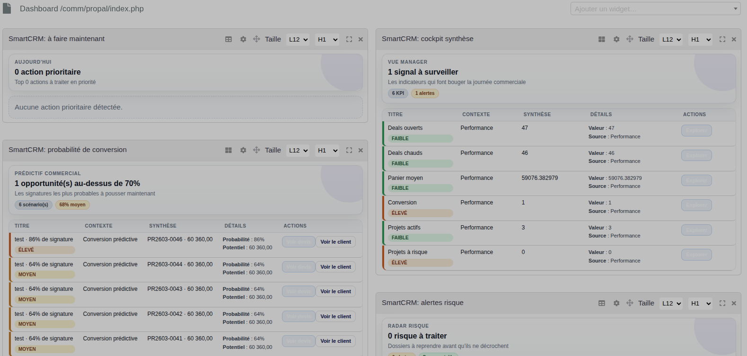Open settings gear of 'probabilité de conversion' widget
The width and height of the screenshot is (747, 356).
tap(243, 150)
